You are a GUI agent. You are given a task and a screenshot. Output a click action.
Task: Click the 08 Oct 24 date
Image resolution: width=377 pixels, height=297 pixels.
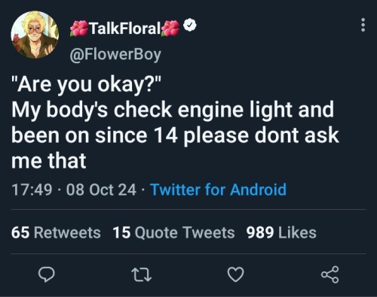click(101, 189)
